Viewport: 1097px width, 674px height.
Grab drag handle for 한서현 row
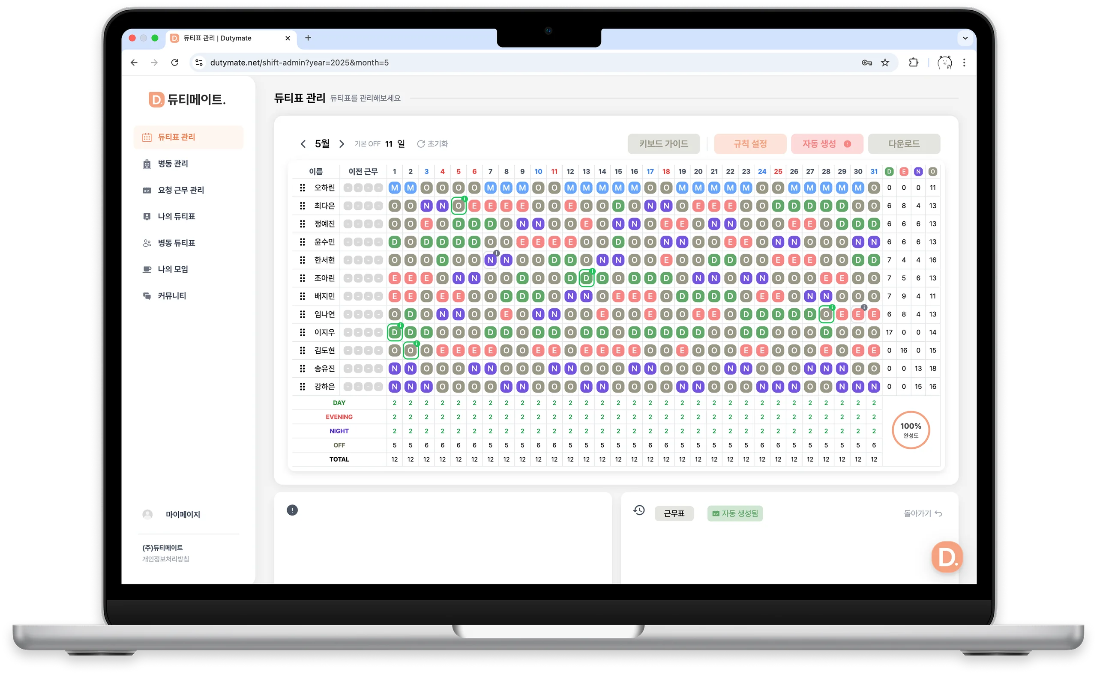303,260
